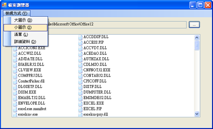213x129 pixels.
Task: Pick 詳細資料 (D) view option
Action: [26, 42]
